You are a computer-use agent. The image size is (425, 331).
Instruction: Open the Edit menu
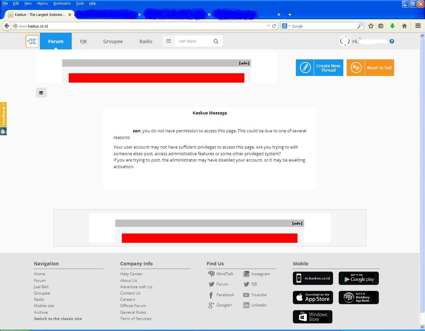tap(16, 3)
